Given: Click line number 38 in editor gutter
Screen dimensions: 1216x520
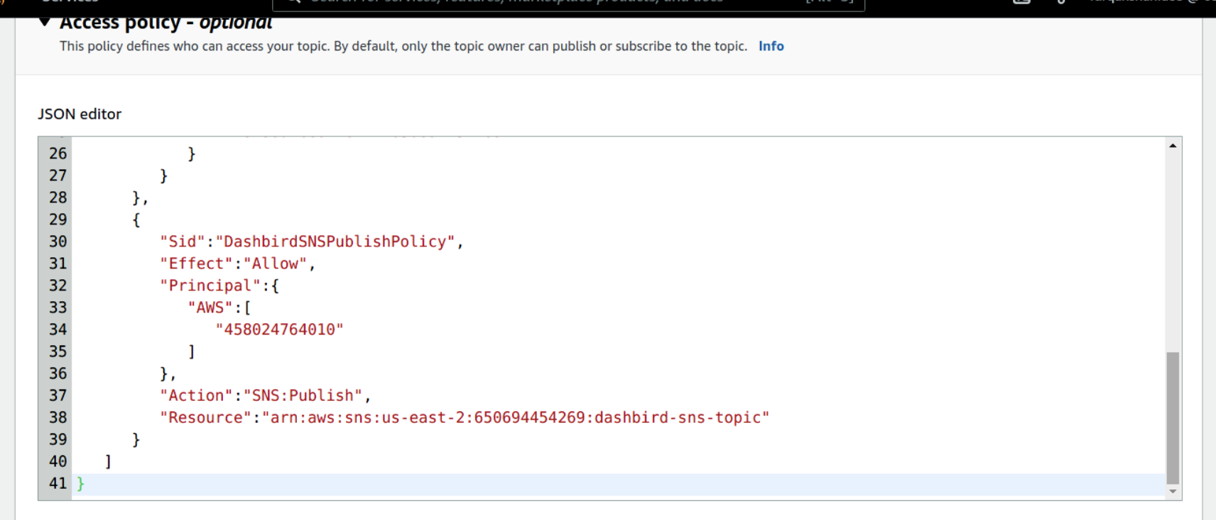Looking at the screenshot, I should click(x=58, y=418).
